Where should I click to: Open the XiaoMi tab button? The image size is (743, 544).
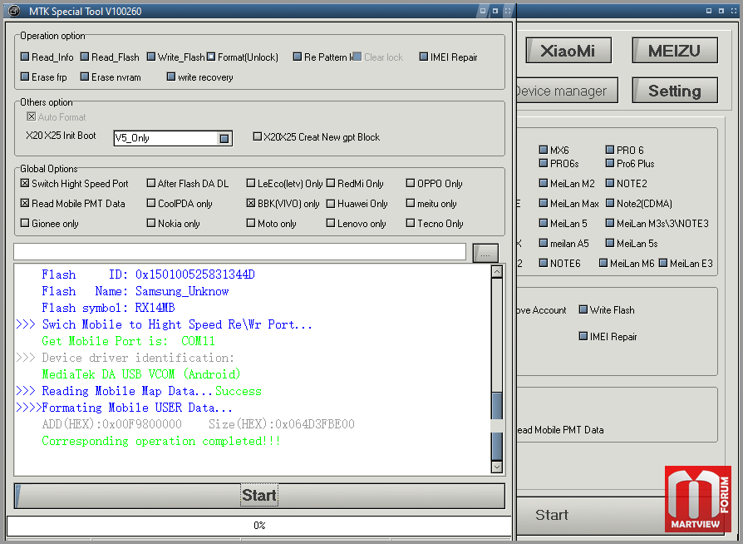pos(568,51)
